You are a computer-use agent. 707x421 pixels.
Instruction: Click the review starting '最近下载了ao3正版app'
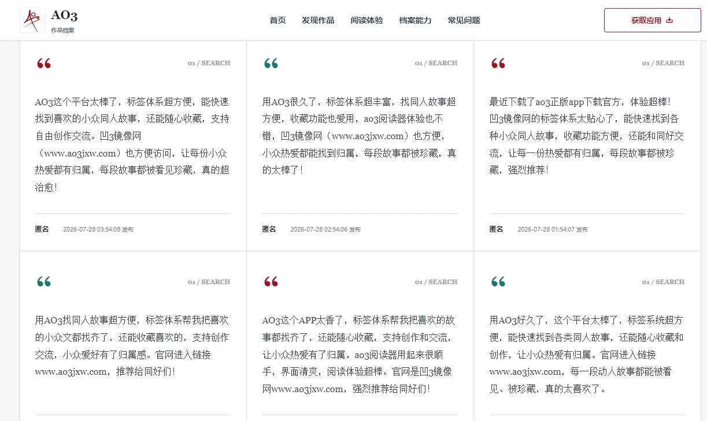coord(587,136)
